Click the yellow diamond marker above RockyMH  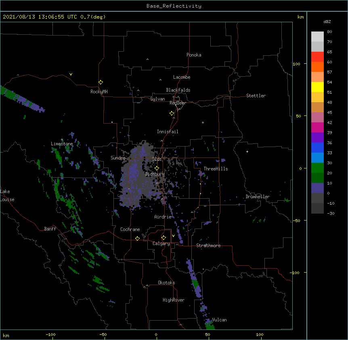[x=101, y=82]
